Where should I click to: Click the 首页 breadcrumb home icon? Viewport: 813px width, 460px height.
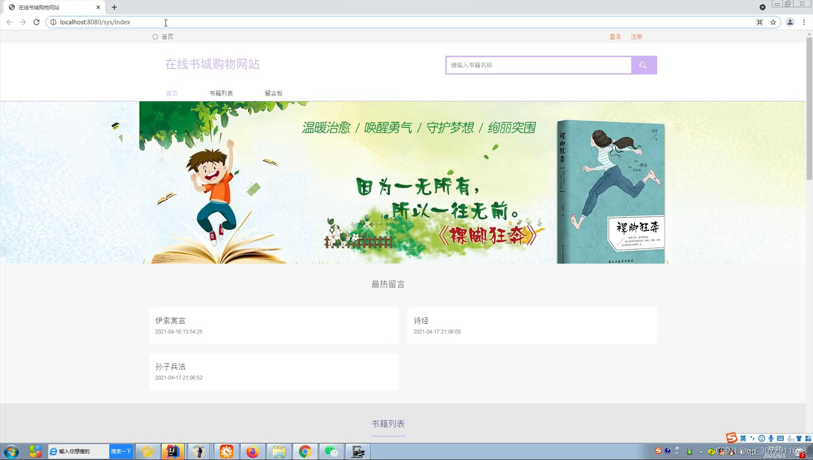(x=155, y=37)
